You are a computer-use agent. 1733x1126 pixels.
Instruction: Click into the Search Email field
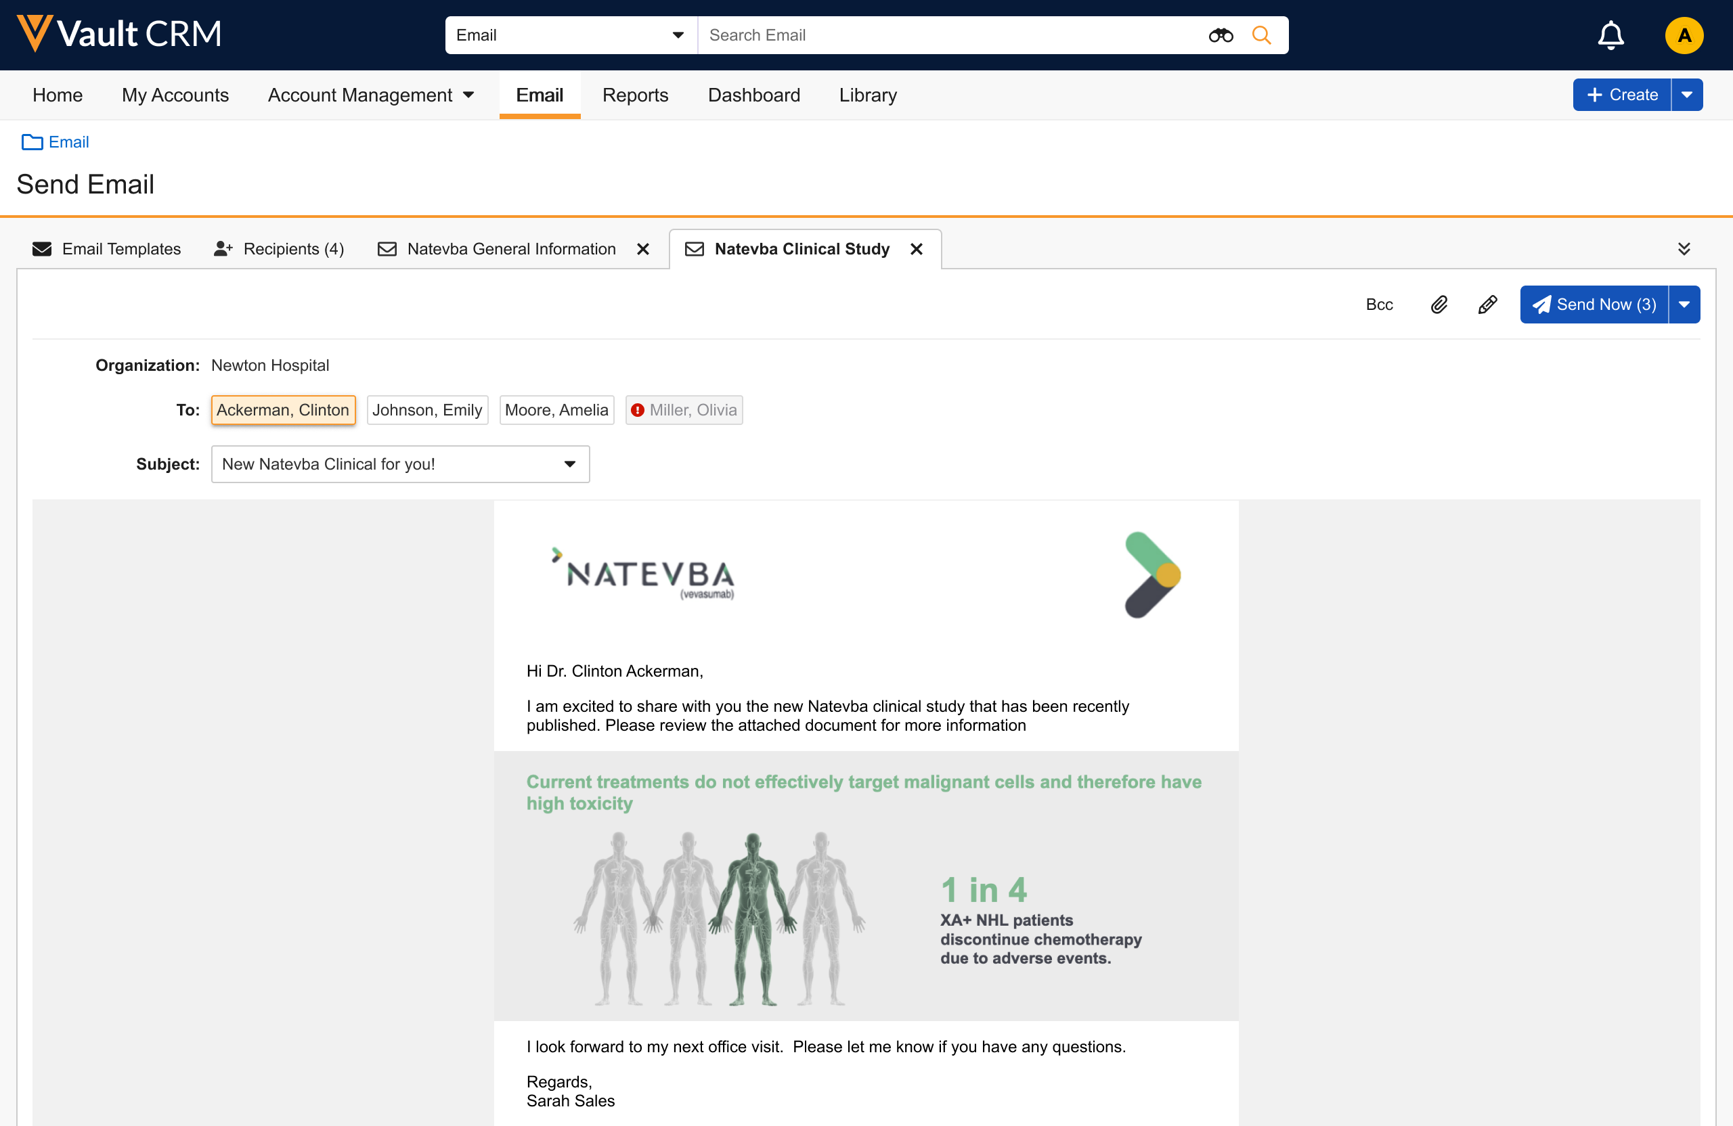pos(946,35)
